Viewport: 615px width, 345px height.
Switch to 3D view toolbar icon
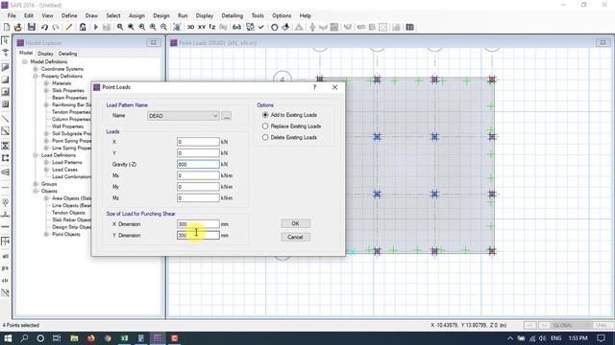pyautogui.click(x=190, y=27)
